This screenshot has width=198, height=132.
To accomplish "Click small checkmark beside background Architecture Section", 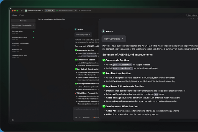I will (76, 60).
